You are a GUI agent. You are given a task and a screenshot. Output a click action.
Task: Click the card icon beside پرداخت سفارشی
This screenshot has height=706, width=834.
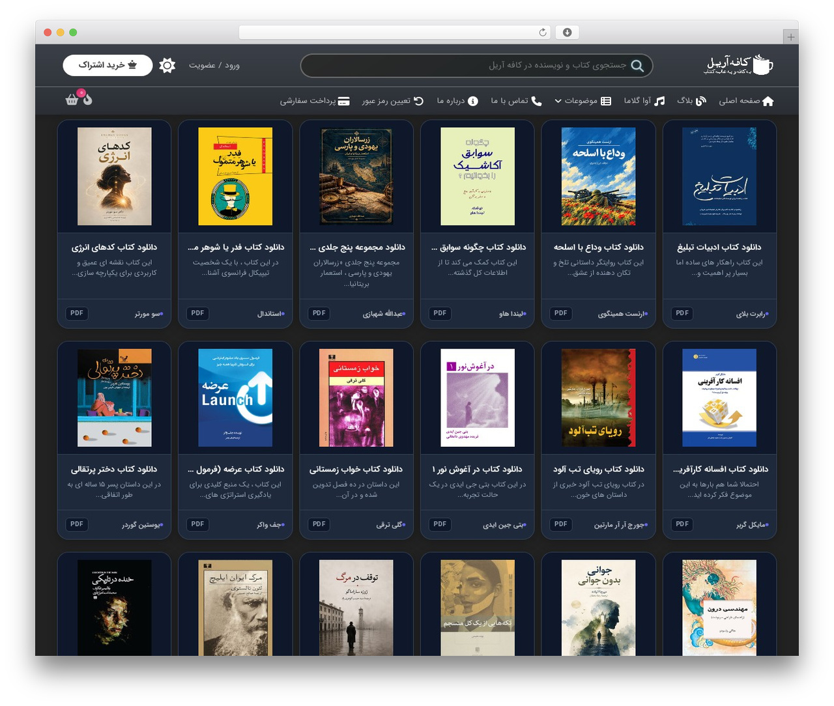click(x=344, y=101)
